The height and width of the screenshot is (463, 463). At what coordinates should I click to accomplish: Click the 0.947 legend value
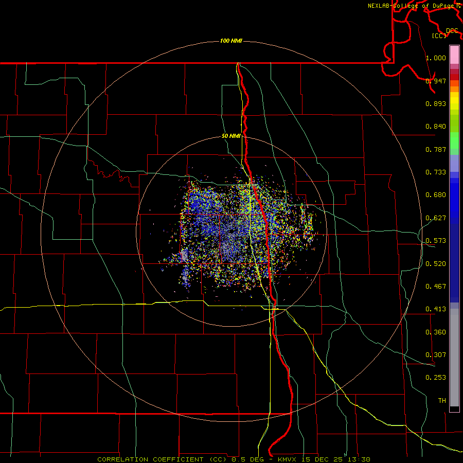436,81
